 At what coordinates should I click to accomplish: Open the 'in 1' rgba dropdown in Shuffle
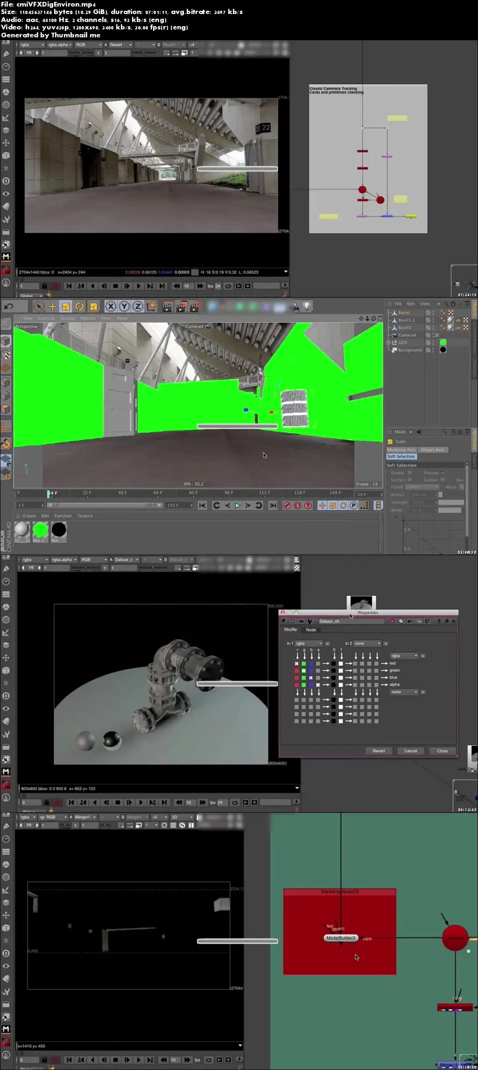(x=309, y=643)
